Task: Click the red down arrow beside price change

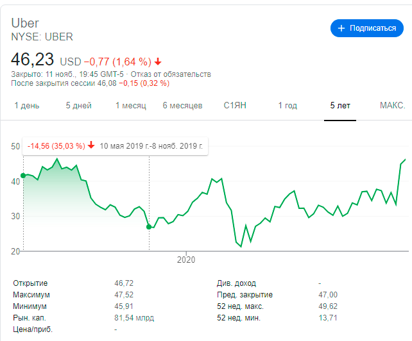Action: [158, 62]
